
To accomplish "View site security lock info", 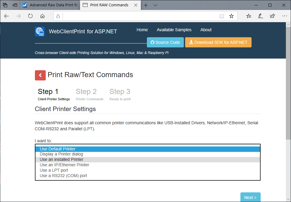I will tap(58, 16).
